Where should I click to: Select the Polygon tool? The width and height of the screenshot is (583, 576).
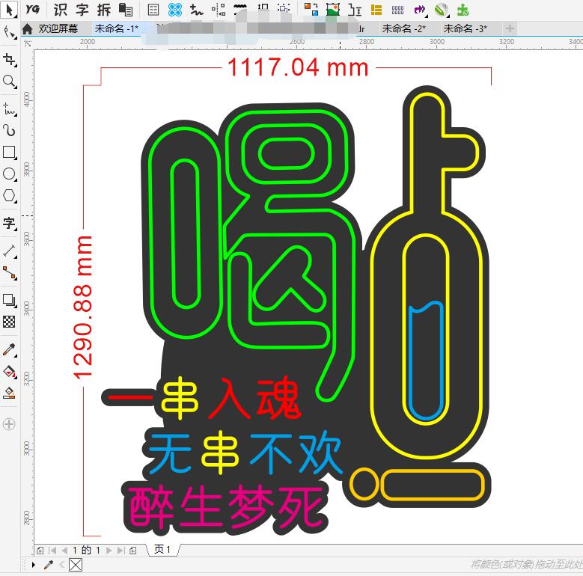click(x=9, y=195)
